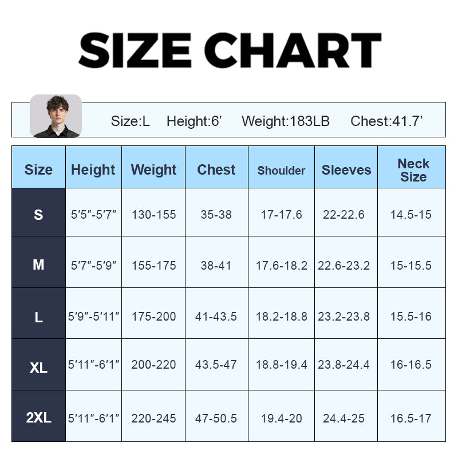458x458 pixels.
Task: Click the 2XL size row label
Action: click(38, 418)
